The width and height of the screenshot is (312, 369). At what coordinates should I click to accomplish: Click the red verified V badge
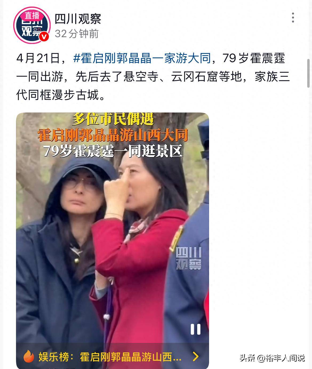point(44,37)
